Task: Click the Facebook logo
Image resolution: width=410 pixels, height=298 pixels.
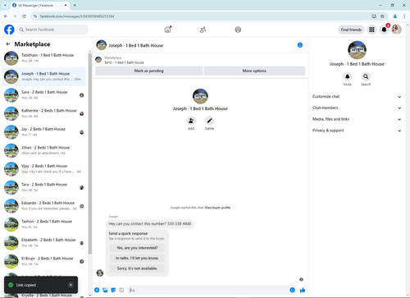Action: [9, 30]
